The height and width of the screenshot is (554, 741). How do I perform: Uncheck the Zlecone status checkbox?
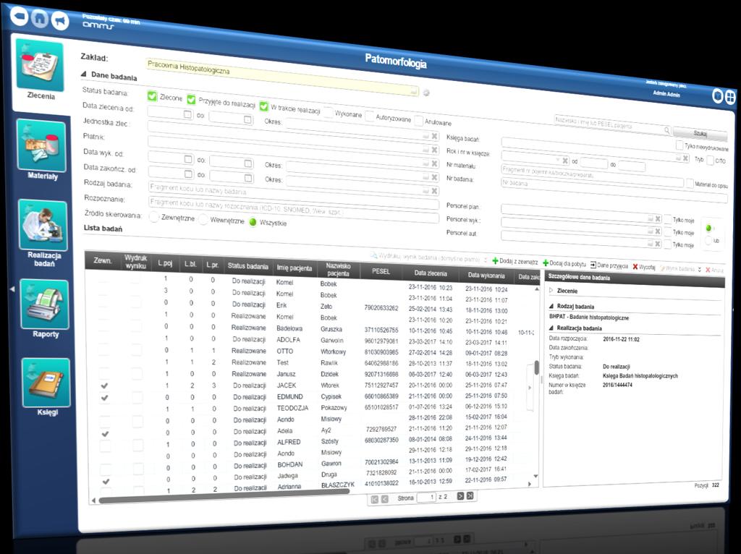(x=152, y=96)
